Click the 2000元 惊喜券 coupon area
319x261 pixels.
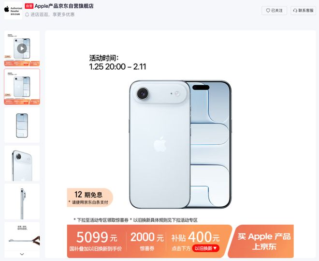tap(147, 241)
